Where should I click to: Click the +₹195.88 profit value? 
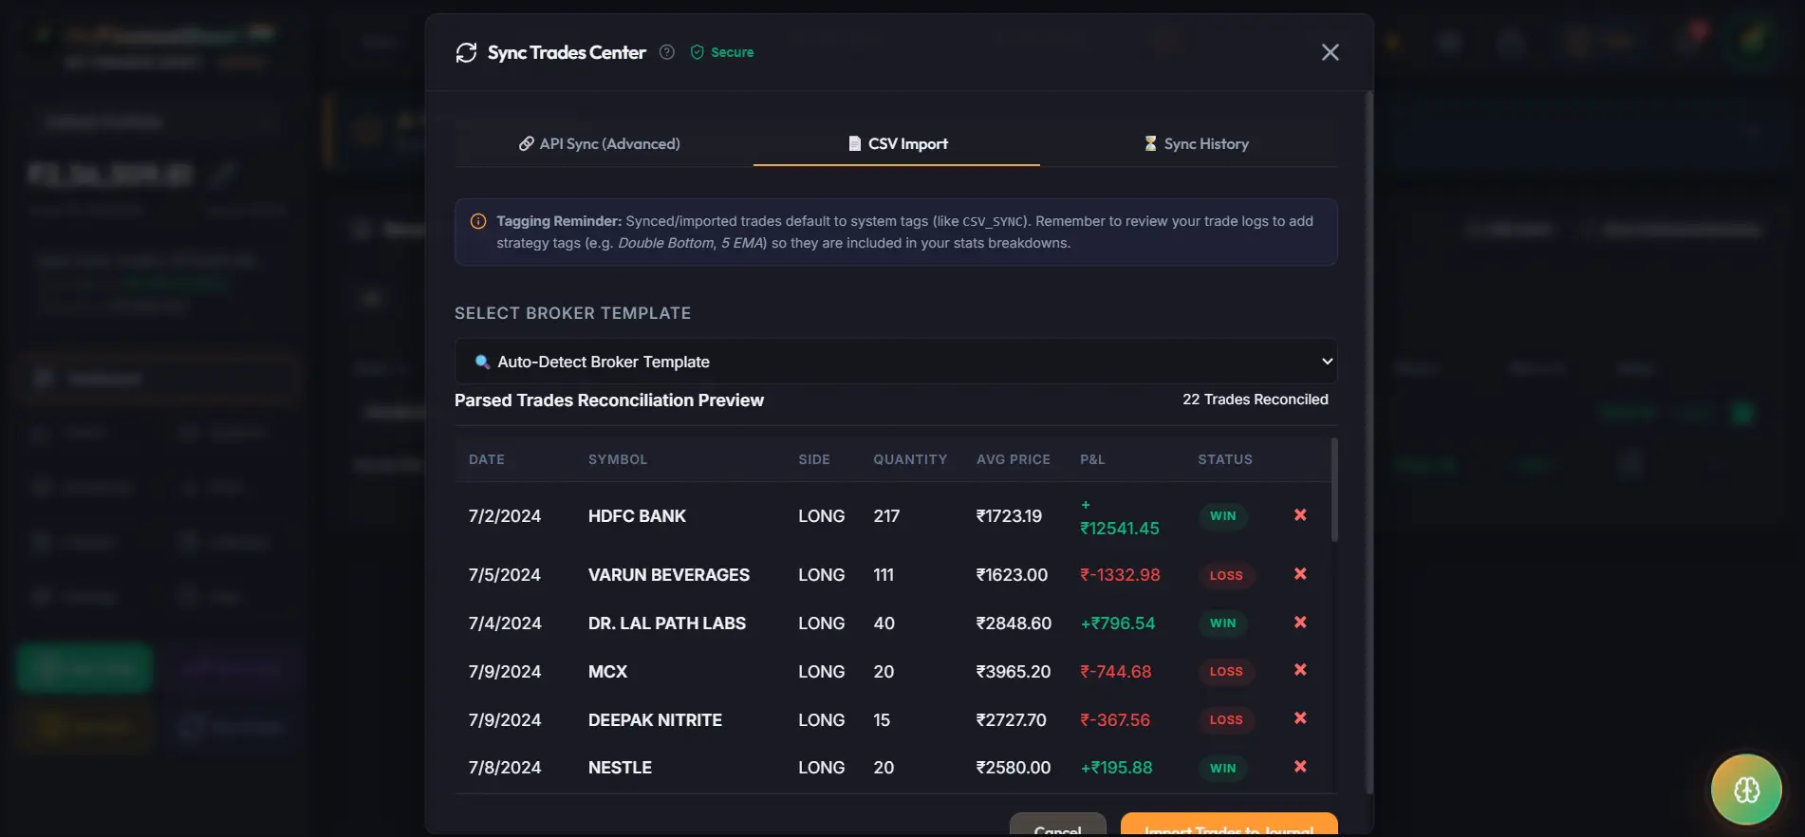(1116, 768)
